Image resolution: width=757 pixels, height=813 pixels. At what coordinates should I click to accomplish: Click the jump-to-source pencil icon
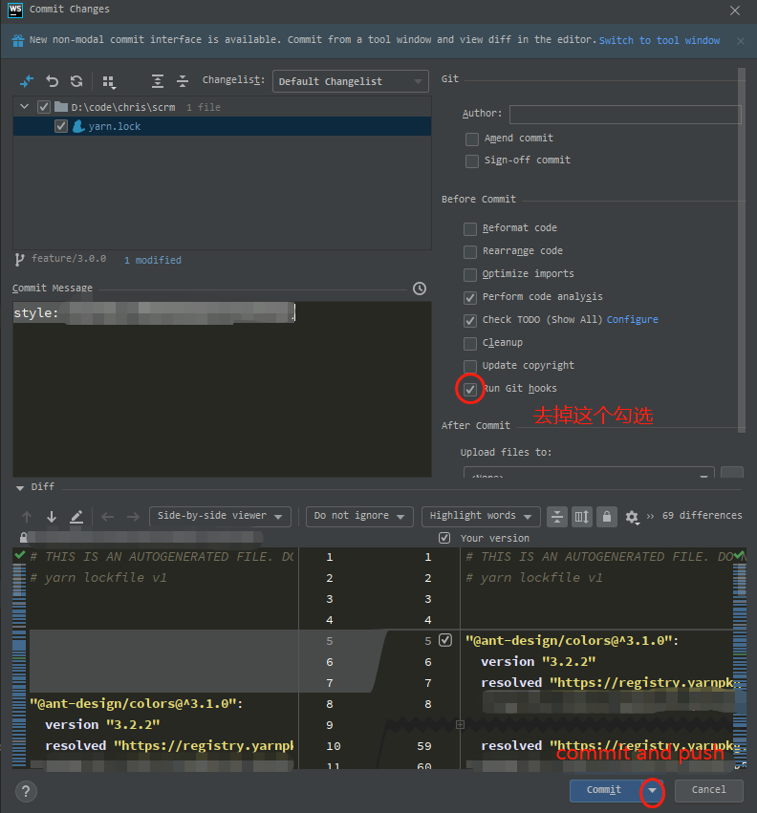76,517
